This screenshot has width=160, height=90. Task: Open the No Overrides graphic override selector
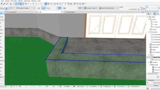point(121,86)
